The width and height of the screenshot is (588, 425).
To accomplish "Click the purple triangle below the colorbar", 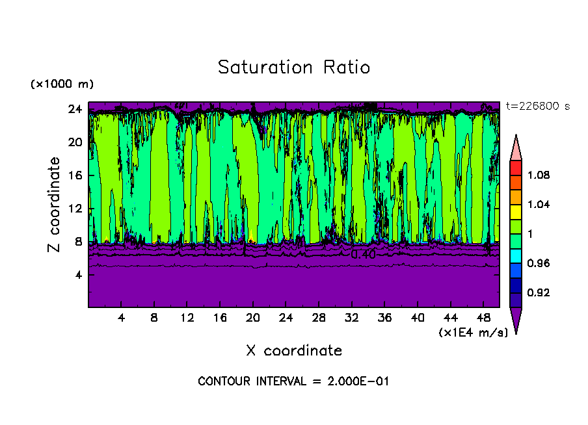I will (x=516, y=319).
